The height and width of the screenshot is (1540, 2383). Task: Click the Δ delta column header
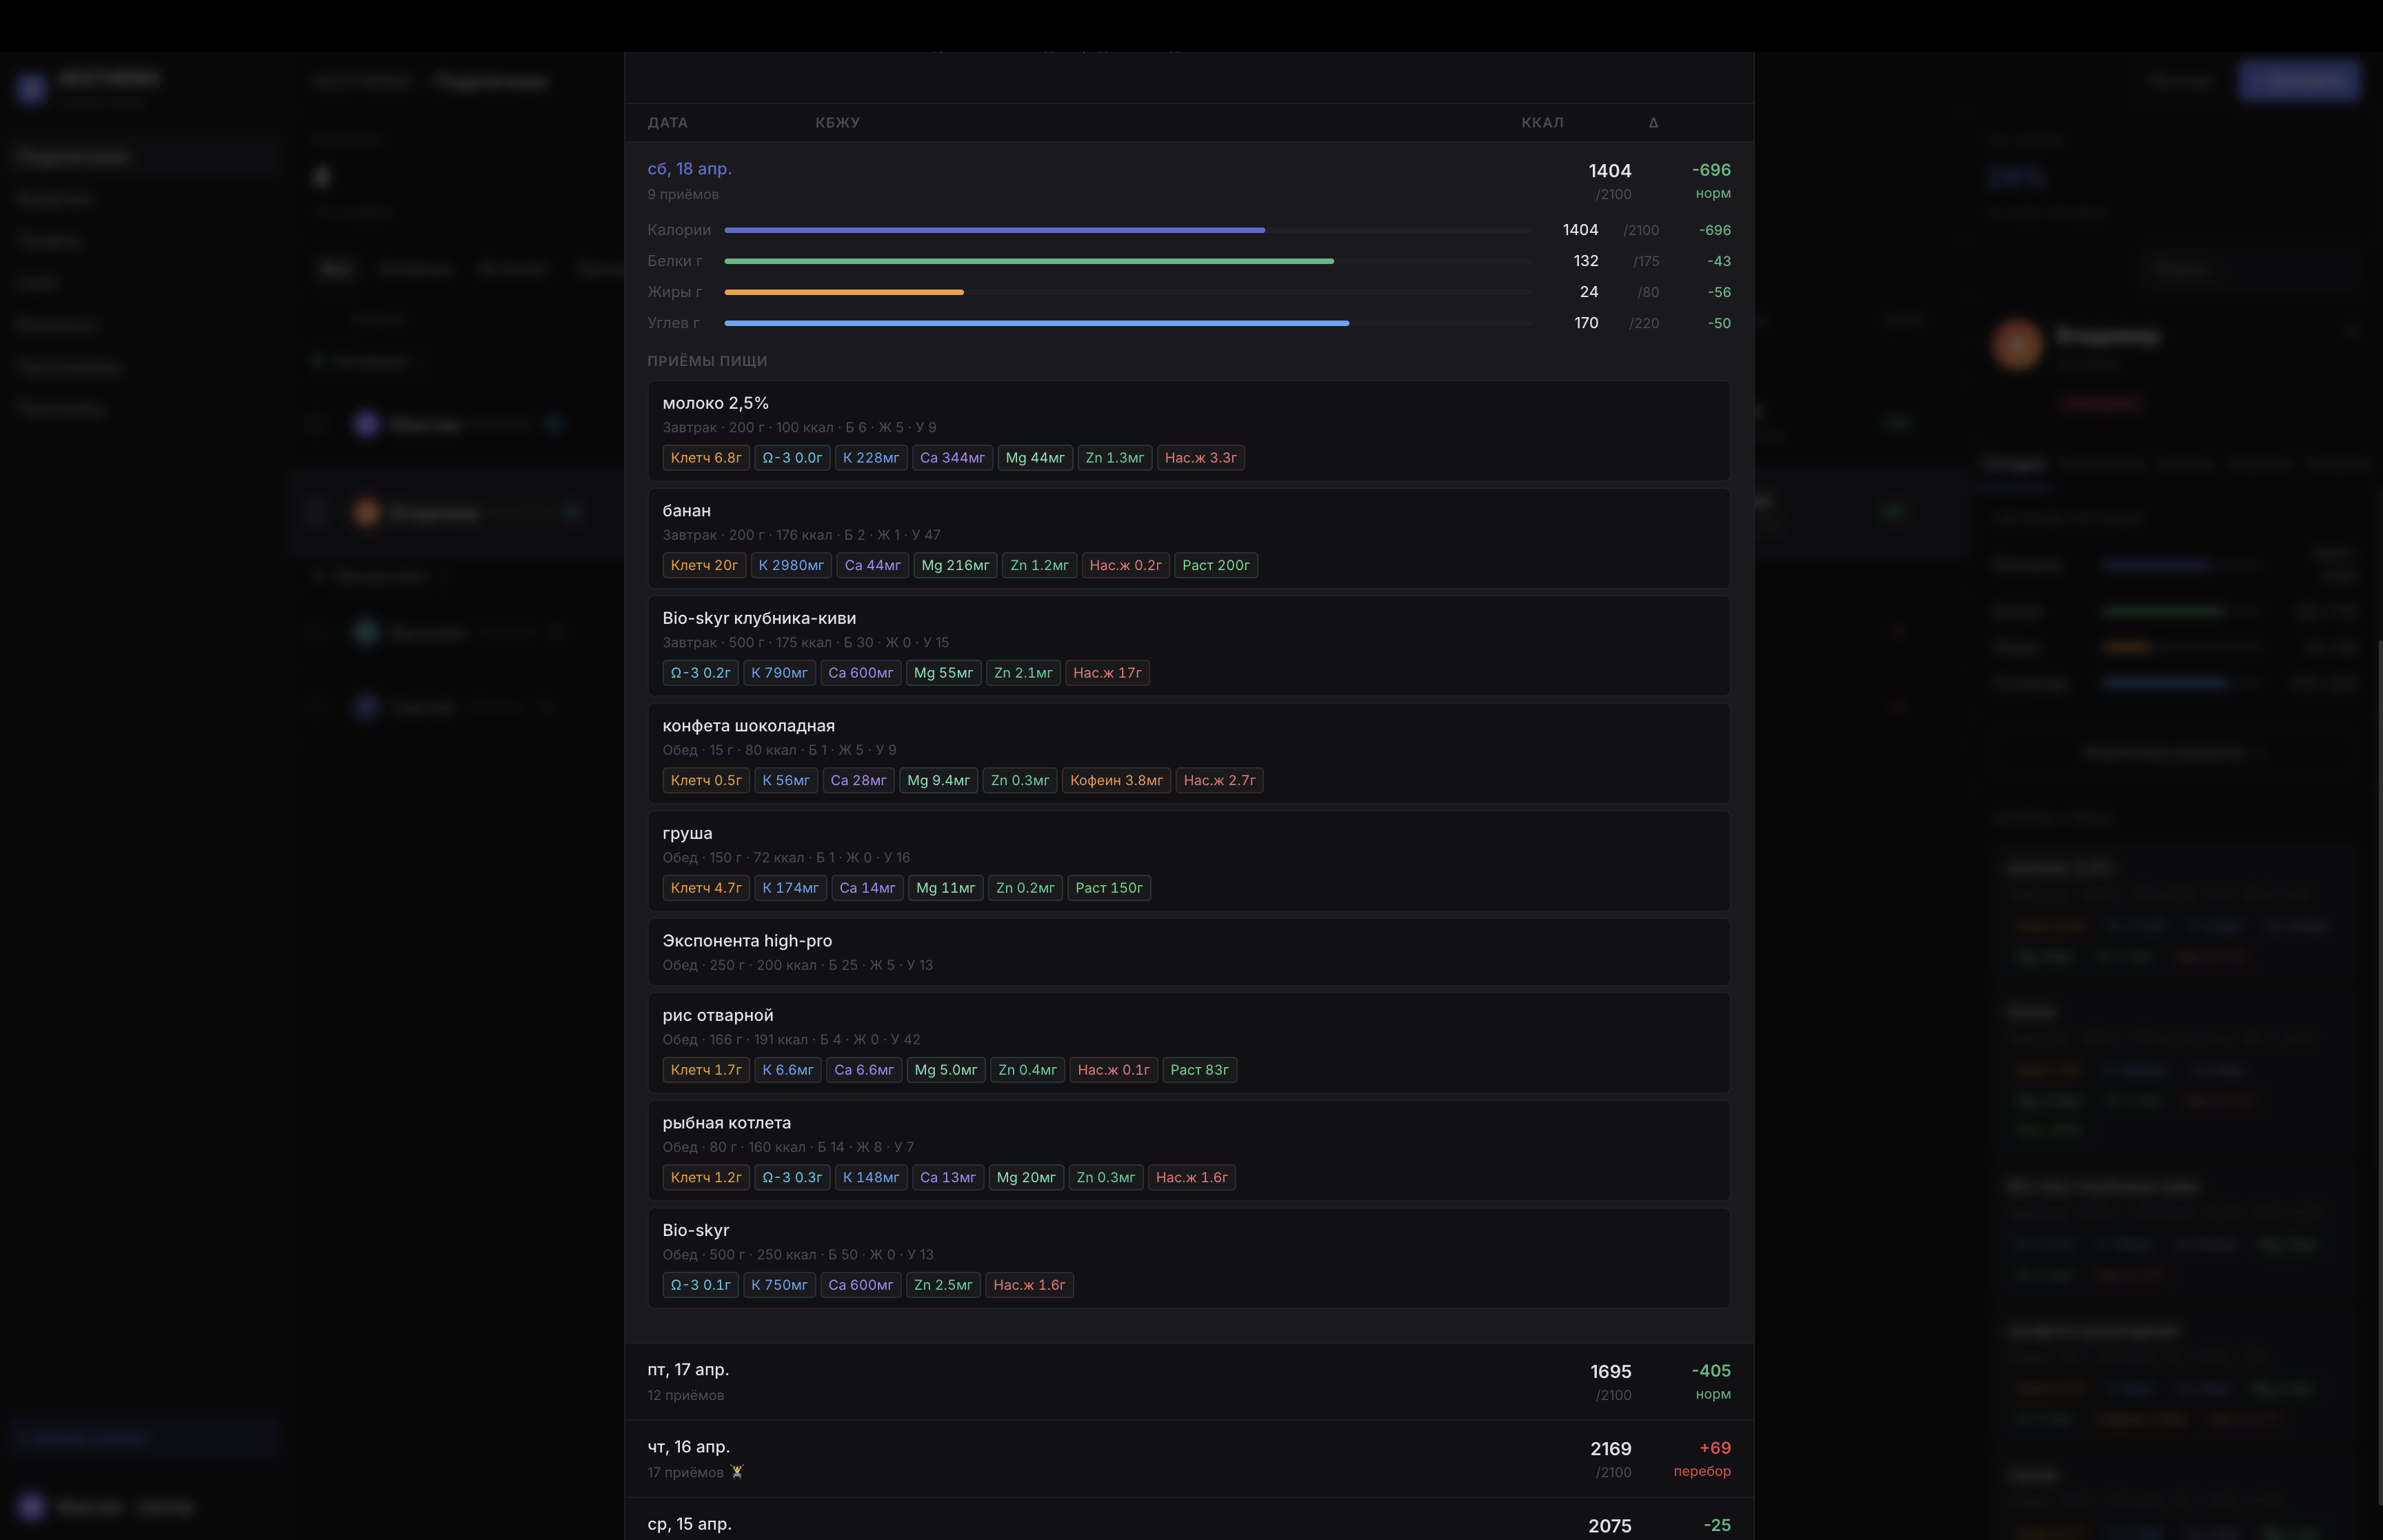click(1653, 122)
